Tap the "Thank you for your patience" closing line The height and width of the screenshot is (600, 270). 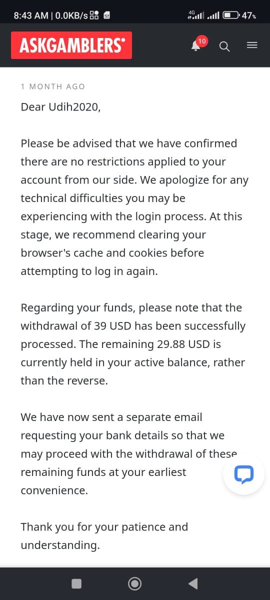click(x=104, y=536)
